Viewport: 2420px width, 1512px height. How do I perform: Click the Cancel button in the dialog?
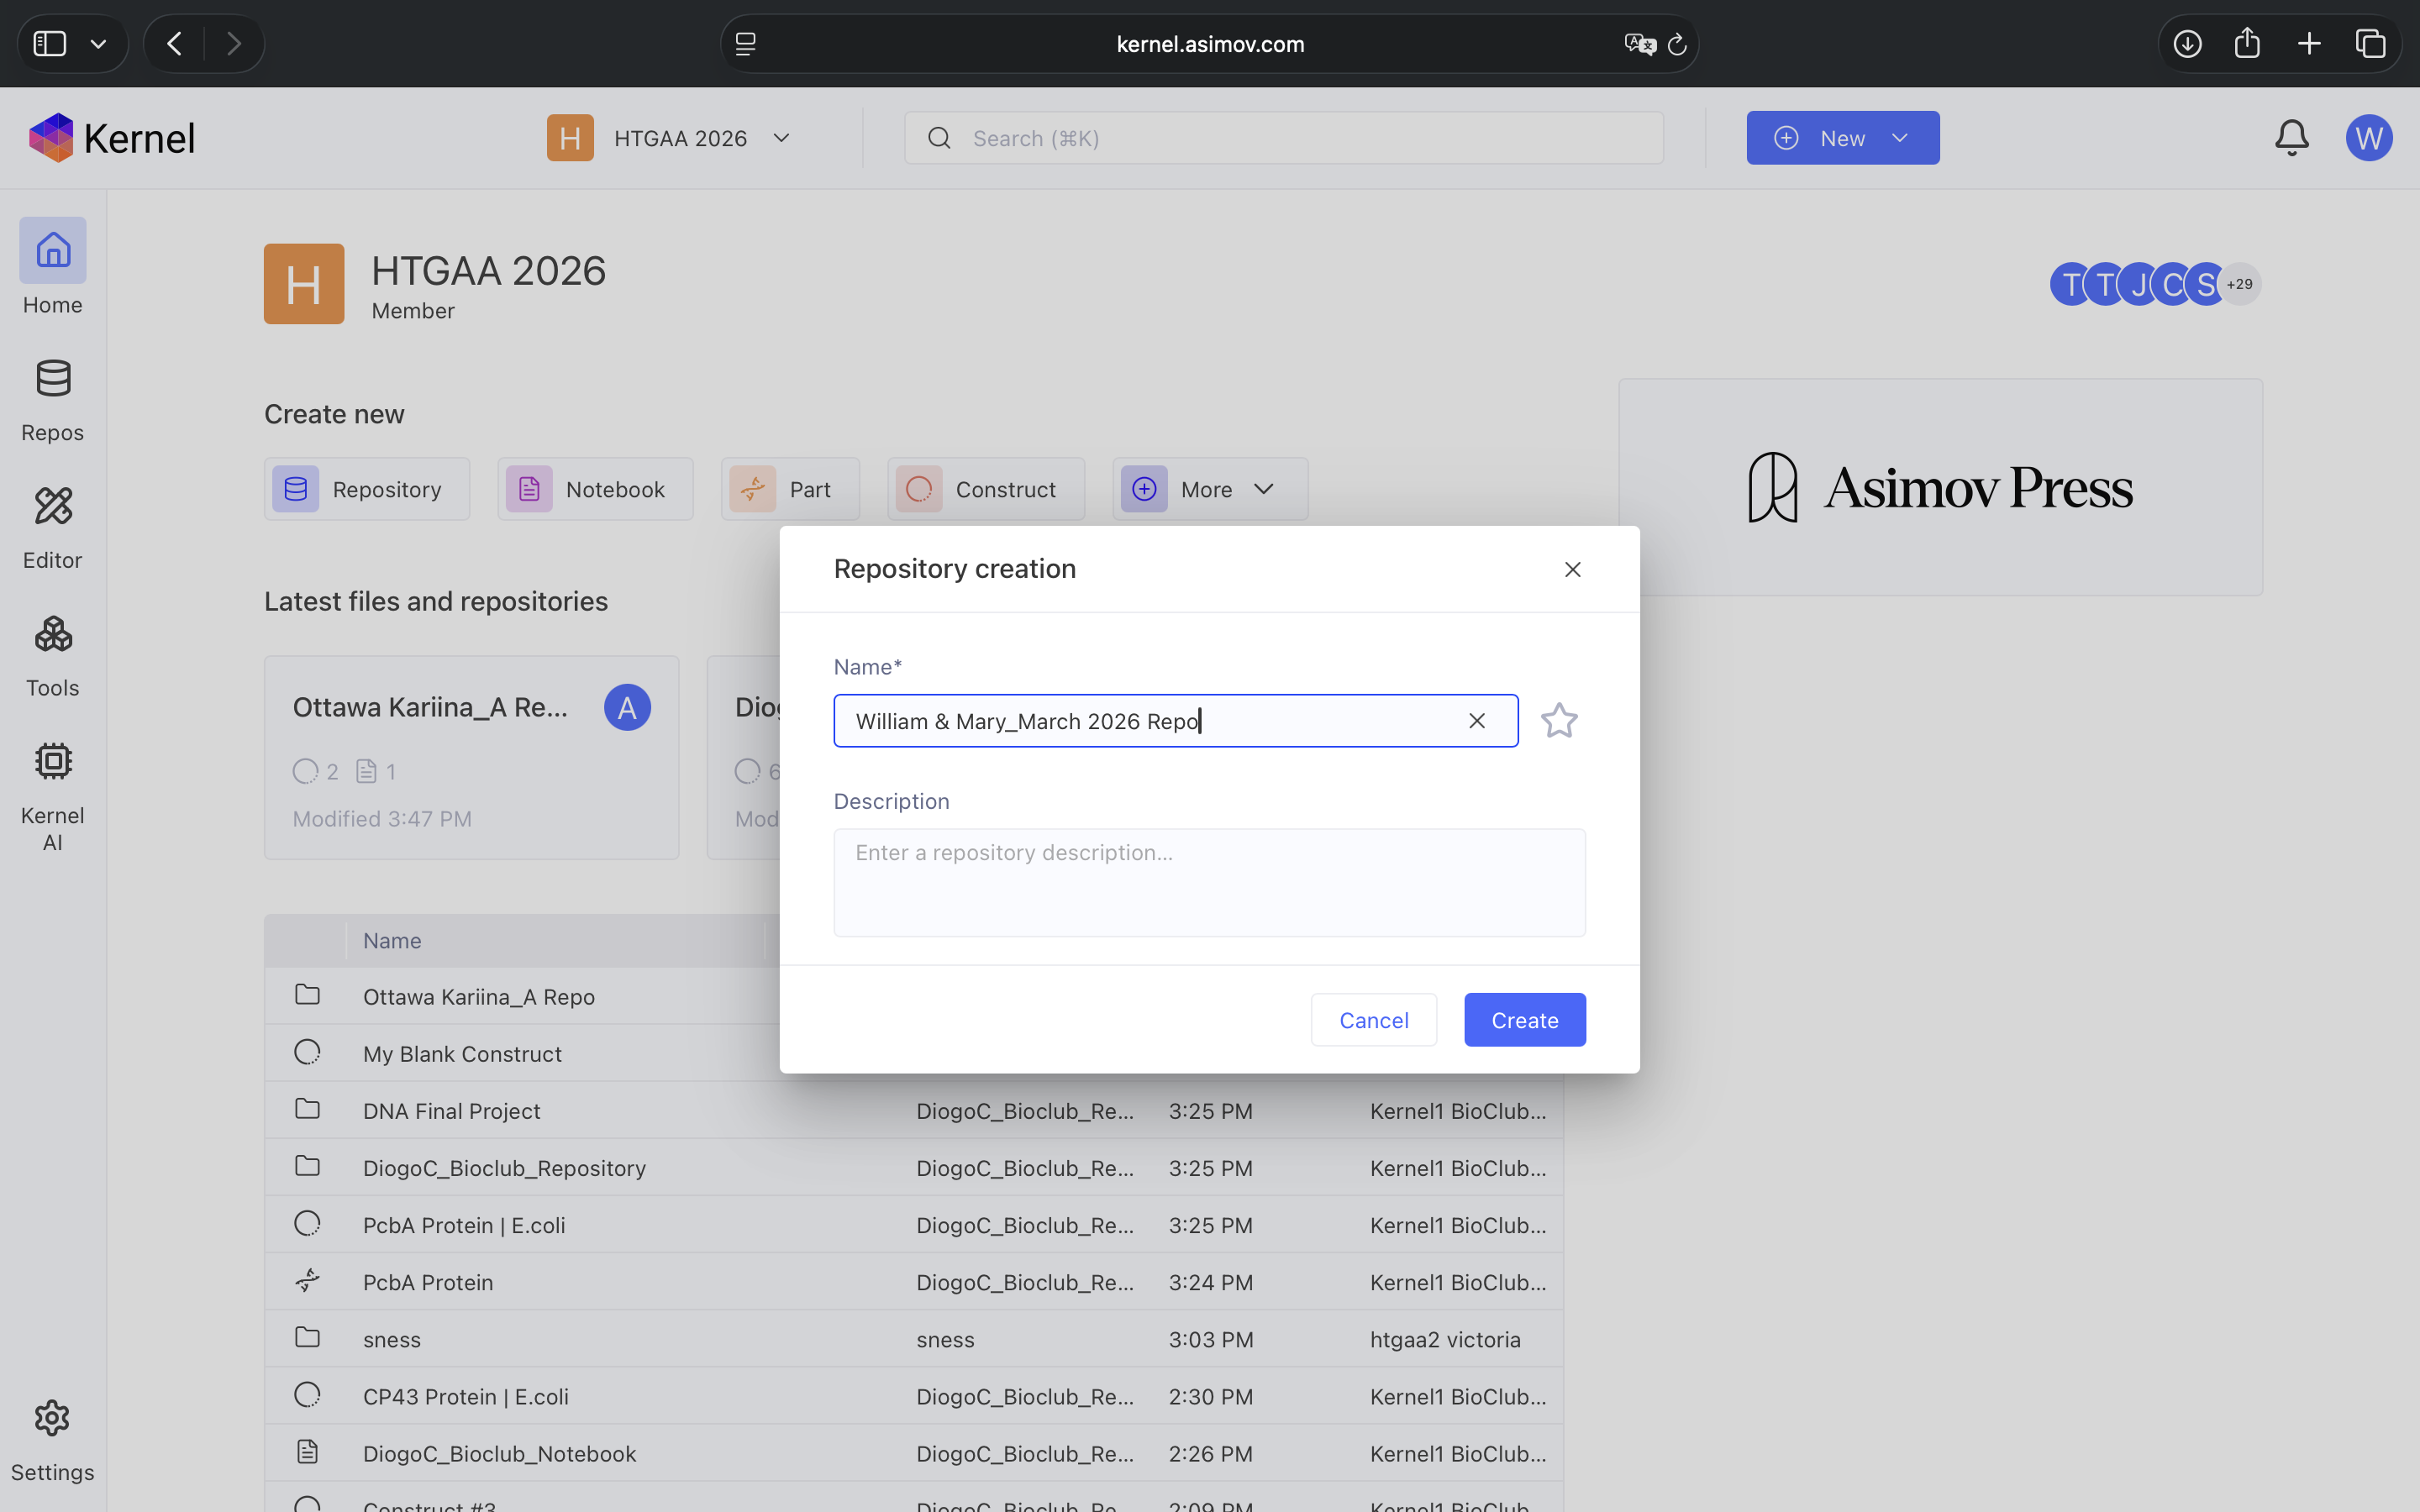(x=1374, y=1020)
